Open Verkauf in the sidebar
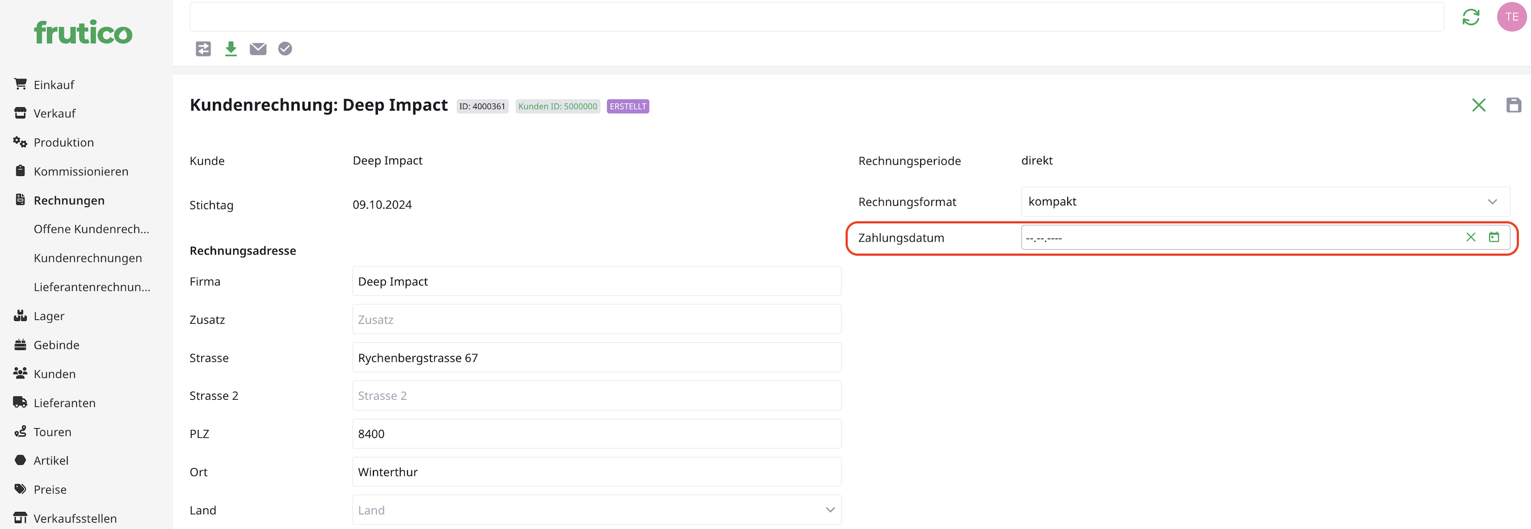This screenshot has width=1531, height=529. (55, 113)
